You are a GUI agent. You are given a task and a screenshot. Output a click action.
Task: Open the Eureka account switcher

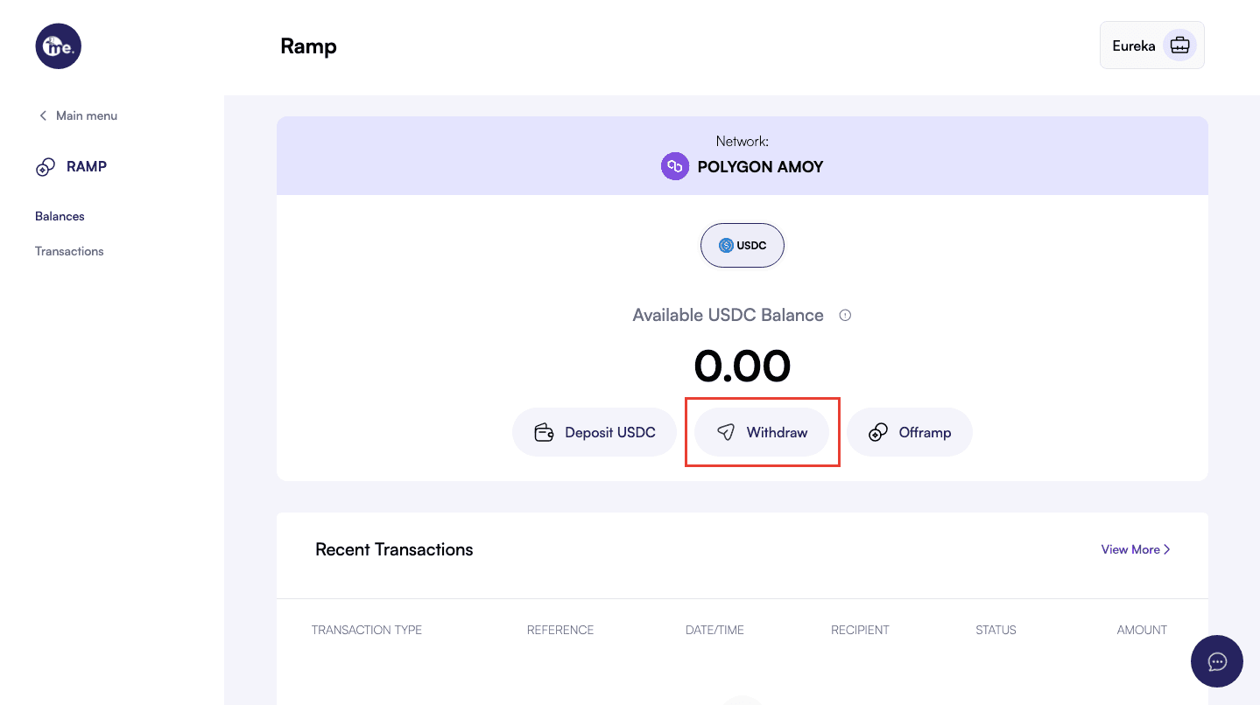pos(1151,45)
